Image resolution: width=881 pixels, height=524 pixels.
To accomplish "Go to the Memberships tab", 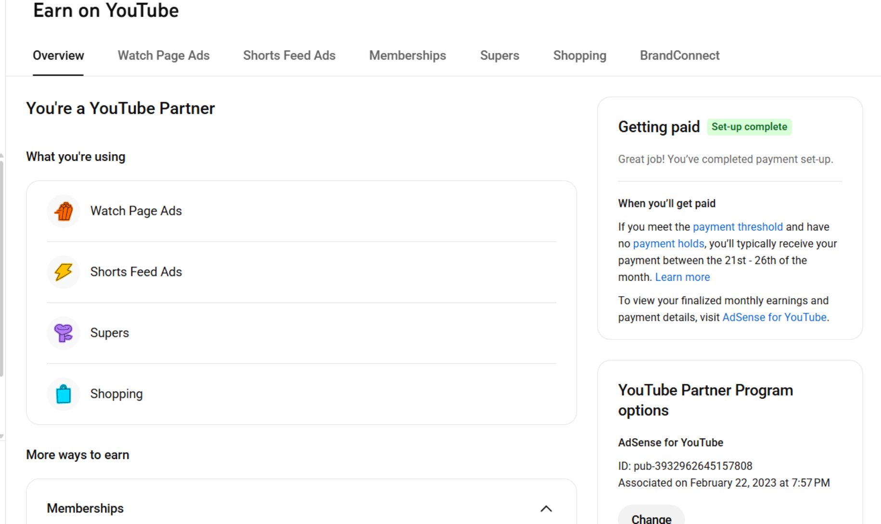I will pos(408,55).
